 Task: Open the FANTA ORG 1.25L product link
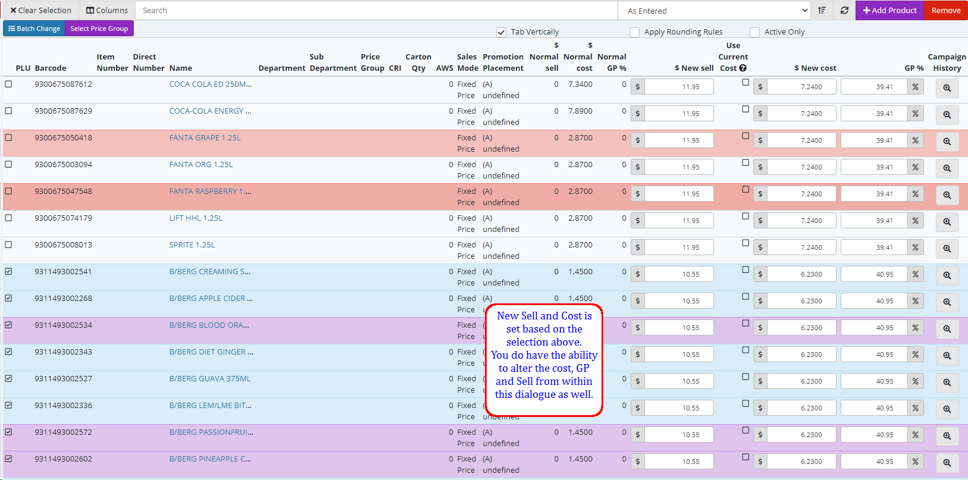(201, 164)
